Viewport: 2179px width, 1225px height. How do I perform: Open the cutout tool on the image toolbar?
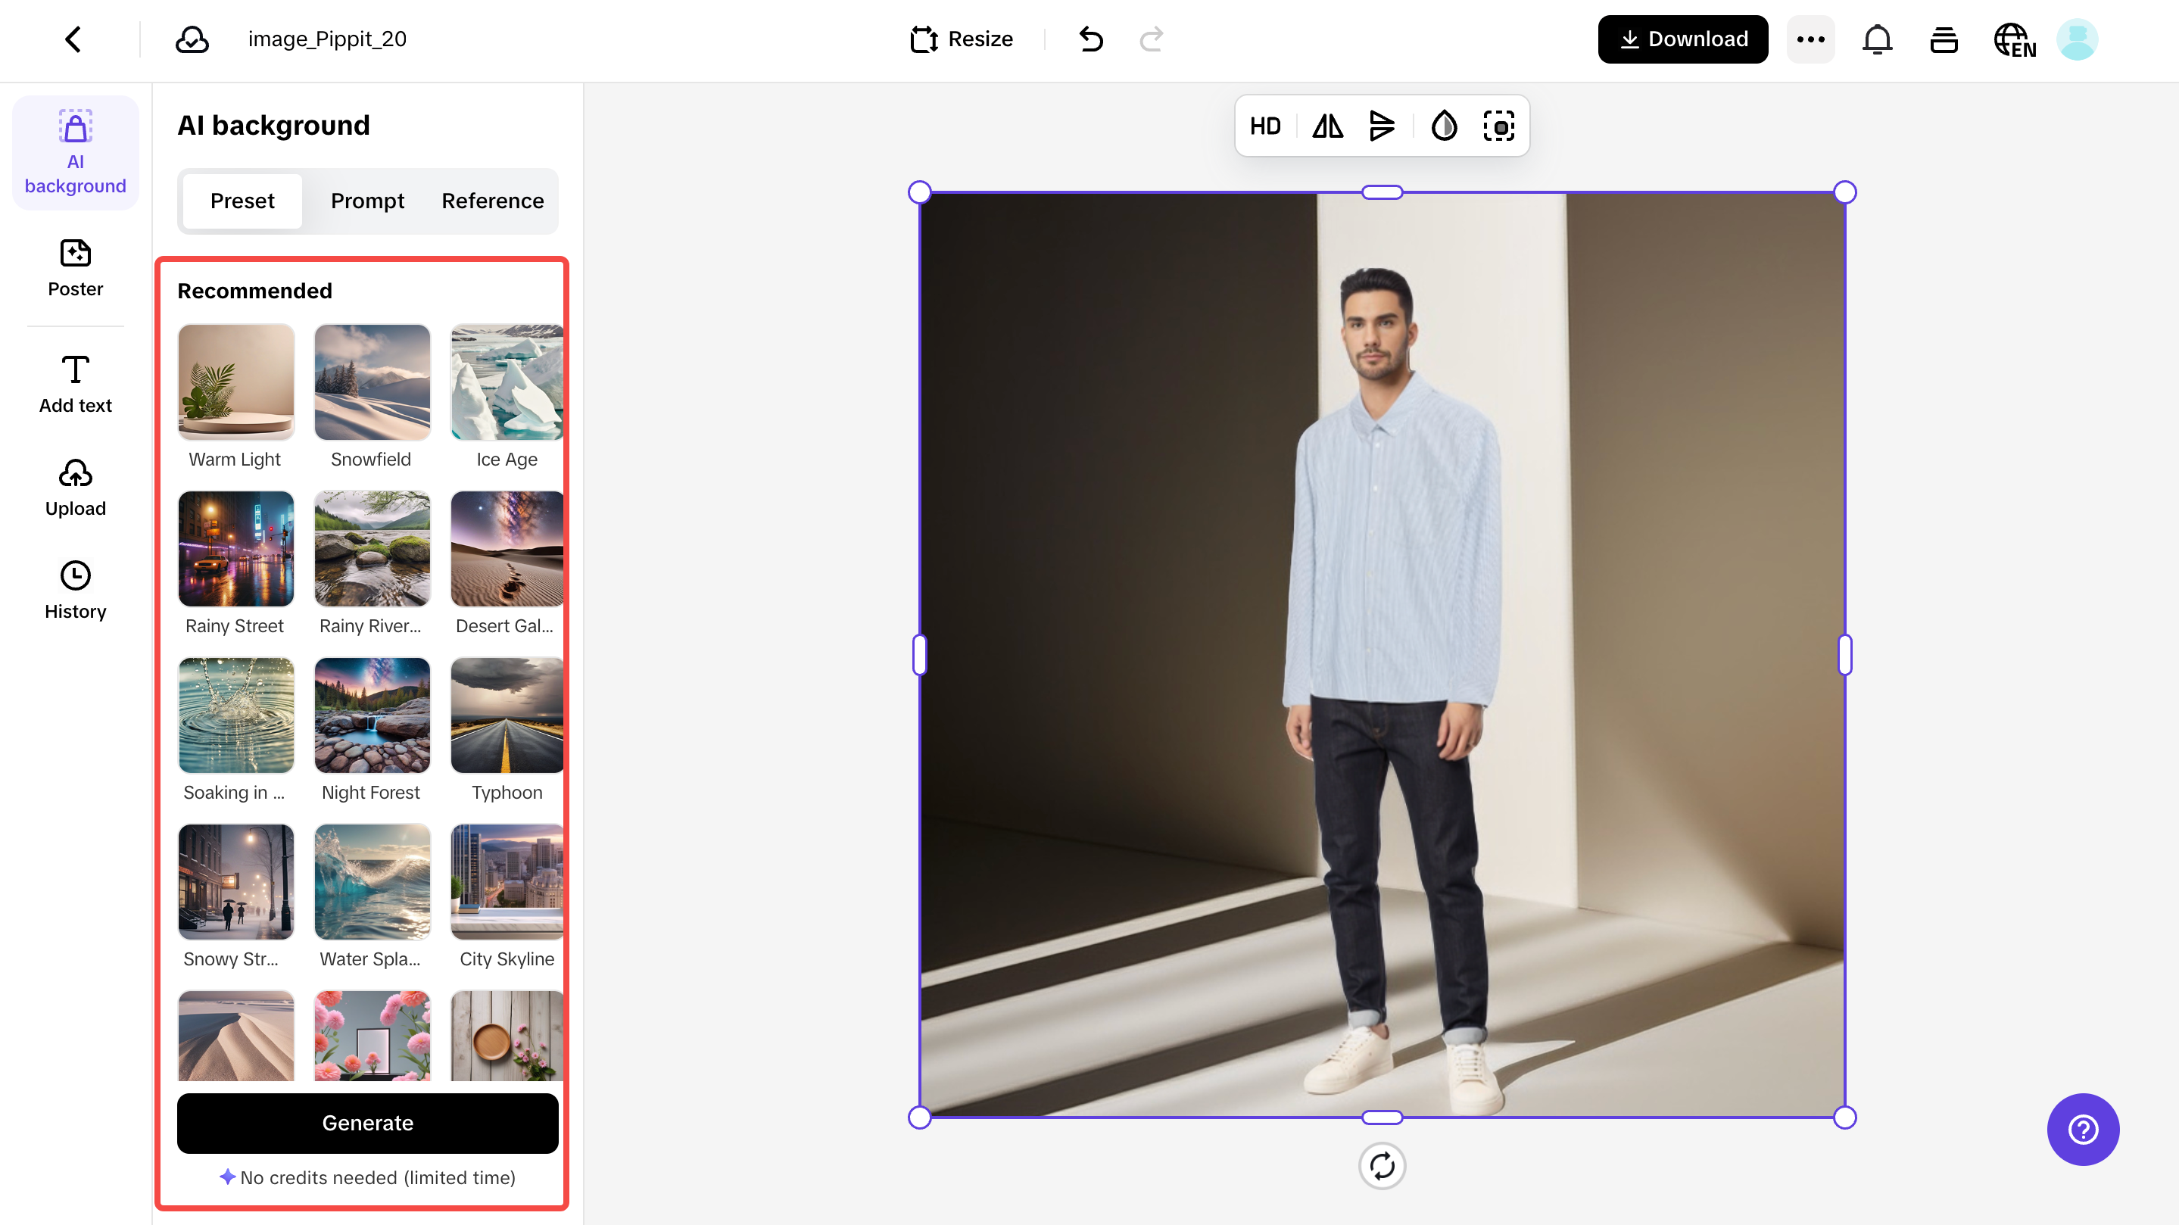click(x=1499, y=126)
